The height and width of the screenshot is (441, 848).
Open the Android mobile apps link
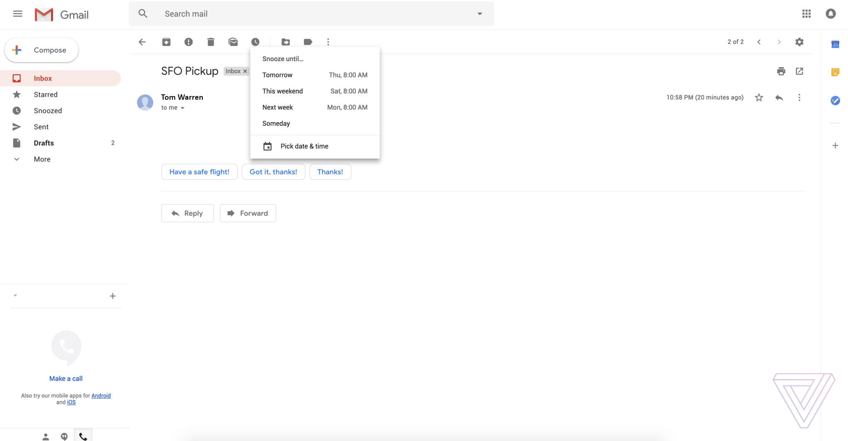pyautogui.click(x=101, y=395)
